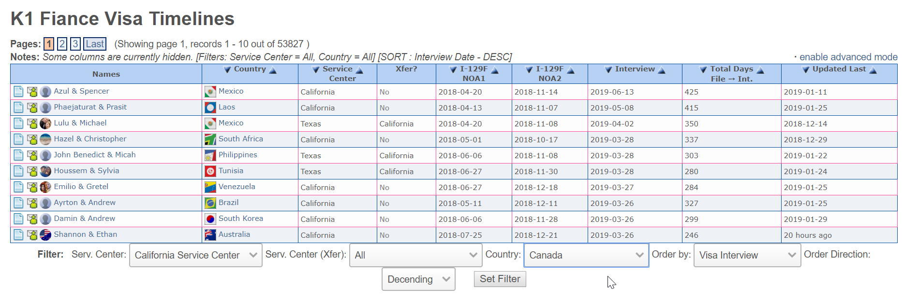Sort Country column ascending arrow
903x301 pixels.
coord(273,70)
